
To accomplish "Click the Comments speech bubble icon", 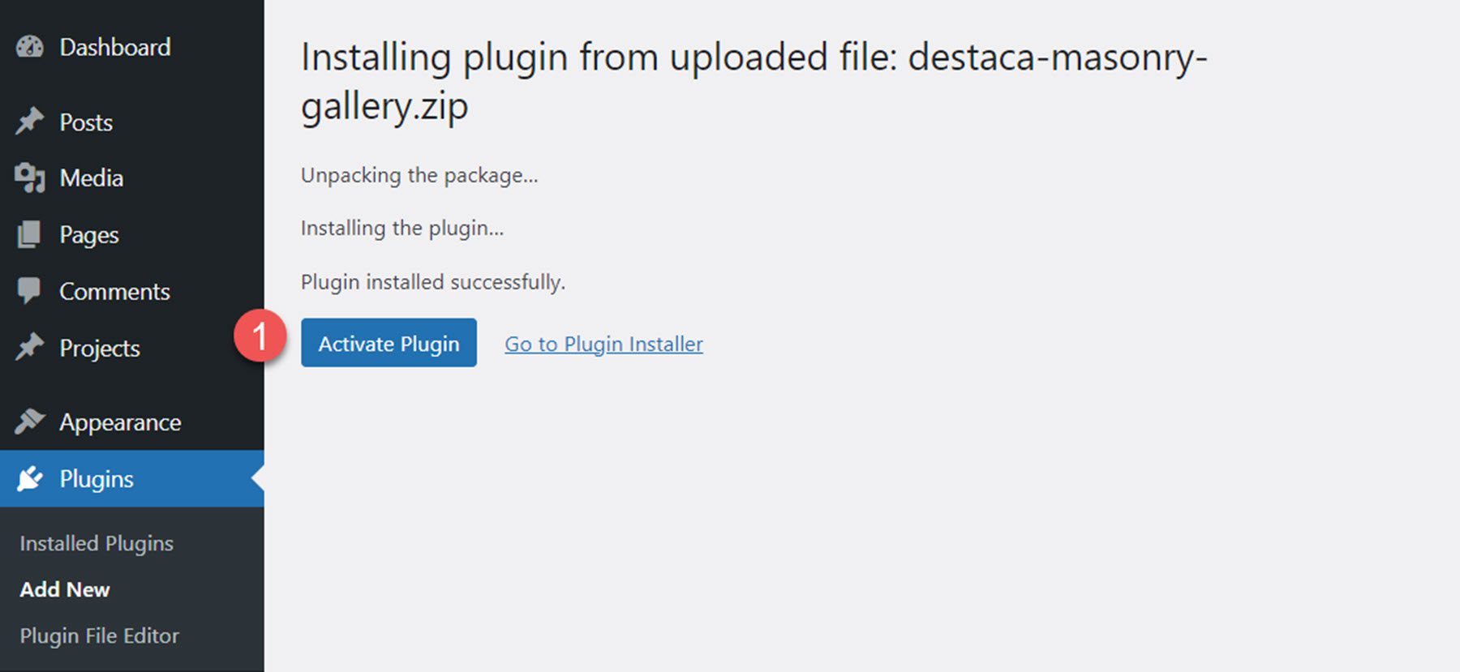I will tap(29, 291).
